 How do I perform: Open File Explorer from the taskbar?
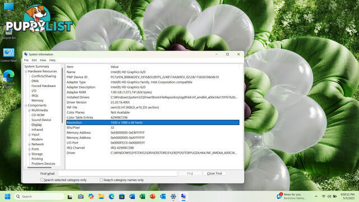[x=101, y=196]
